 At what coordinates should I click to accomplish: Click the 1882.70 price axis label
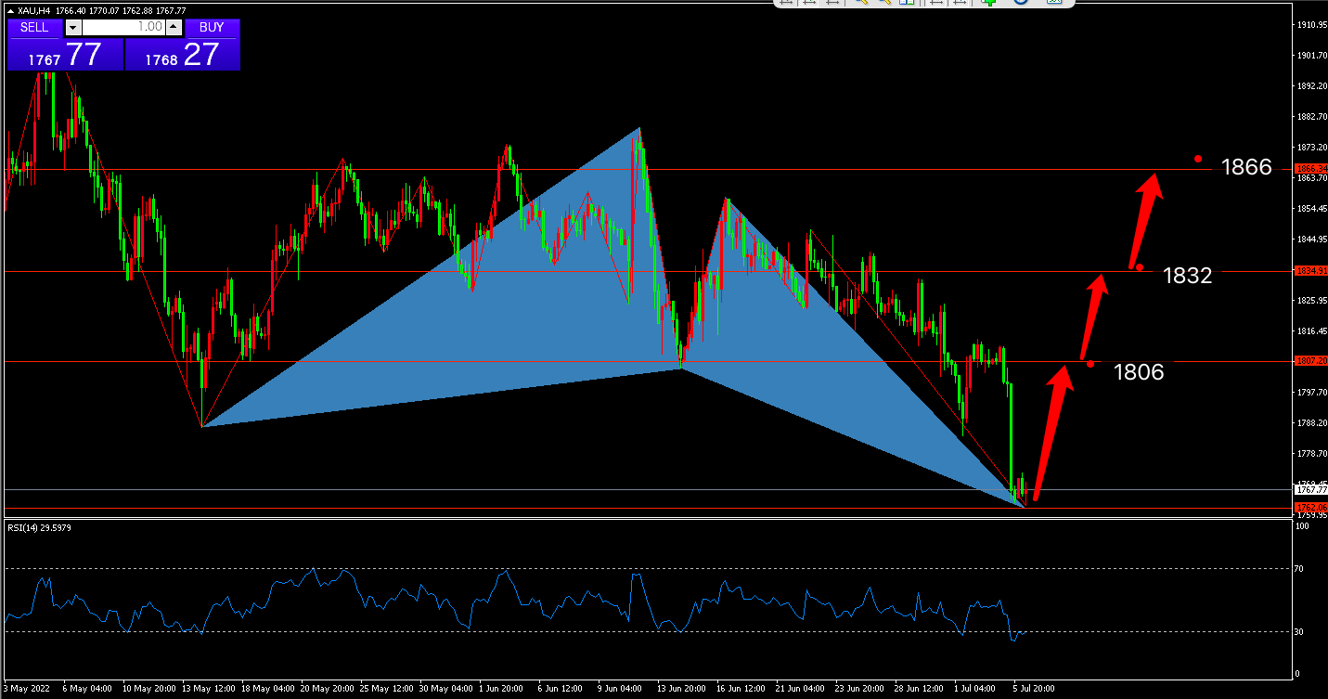tap(1311, 117)
